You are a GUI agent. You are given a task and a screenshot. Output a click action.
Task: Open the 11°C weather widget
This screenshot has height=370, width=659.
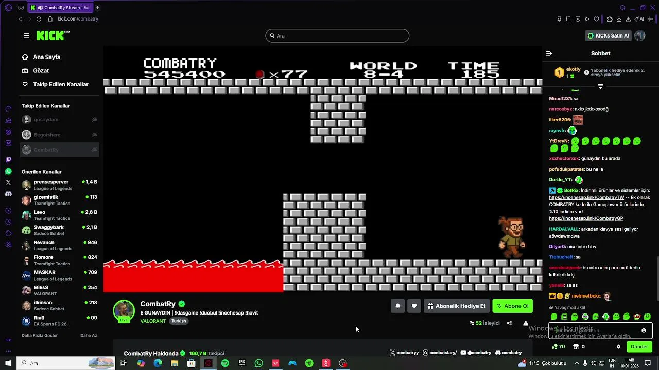point(542,363)
